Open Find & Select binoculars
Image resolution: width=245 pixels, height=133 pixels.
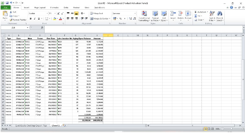pyautogui.click(x=220, y=16)
